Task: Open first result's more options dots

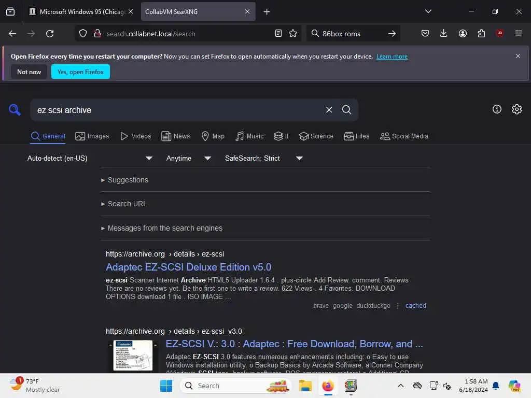Action: pyautogui.click(x=398, y=306)
